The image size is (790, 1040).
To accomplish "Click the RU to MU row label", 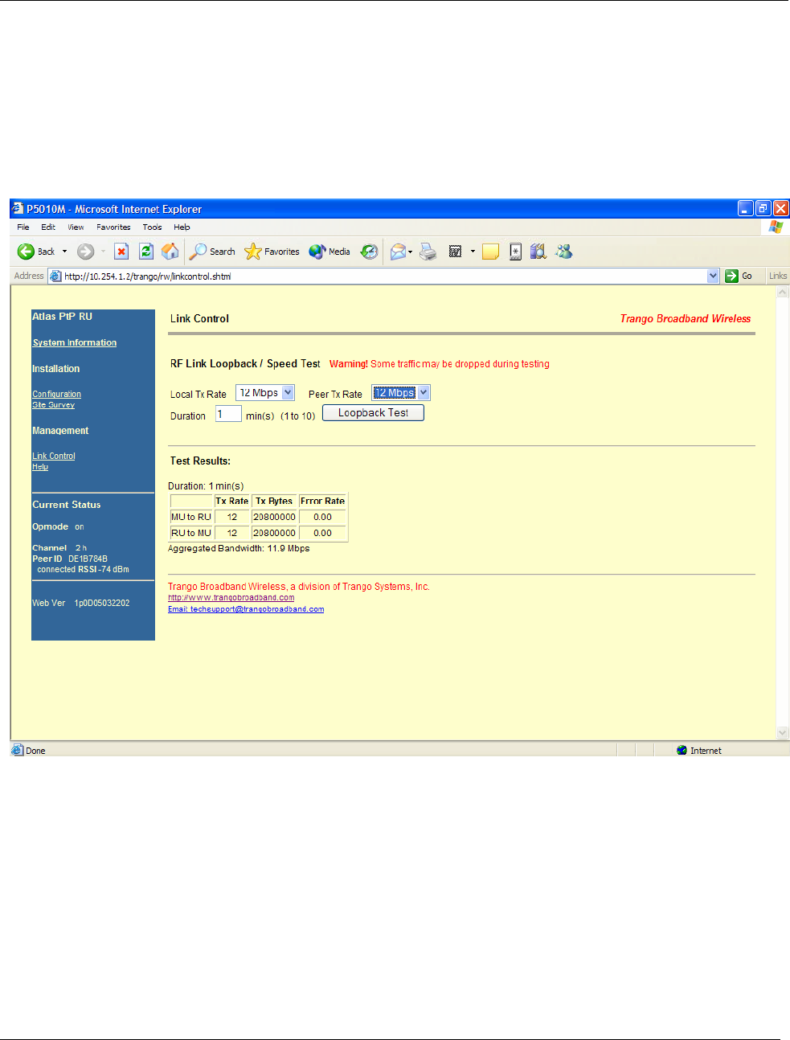I will pos(191,533).
